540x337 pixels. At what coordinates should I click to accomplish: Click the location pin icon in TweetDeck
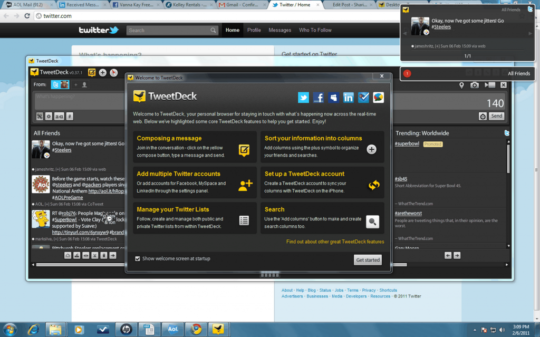click(x=461, y=85)
